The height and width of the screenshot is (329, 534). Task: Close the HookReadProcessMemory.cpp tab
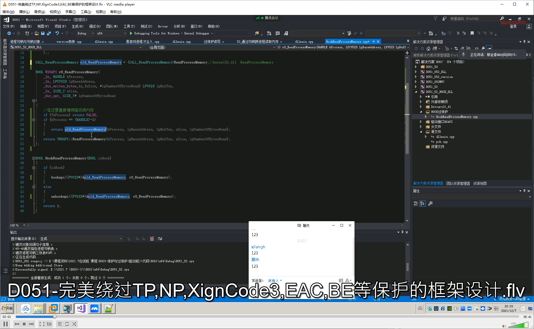coord(378,42)
